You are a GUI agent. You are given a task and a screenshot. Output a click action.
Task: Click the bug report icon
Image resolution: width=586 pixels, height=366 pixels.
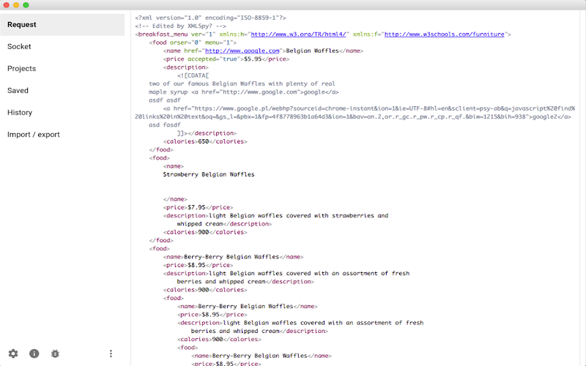55,354
